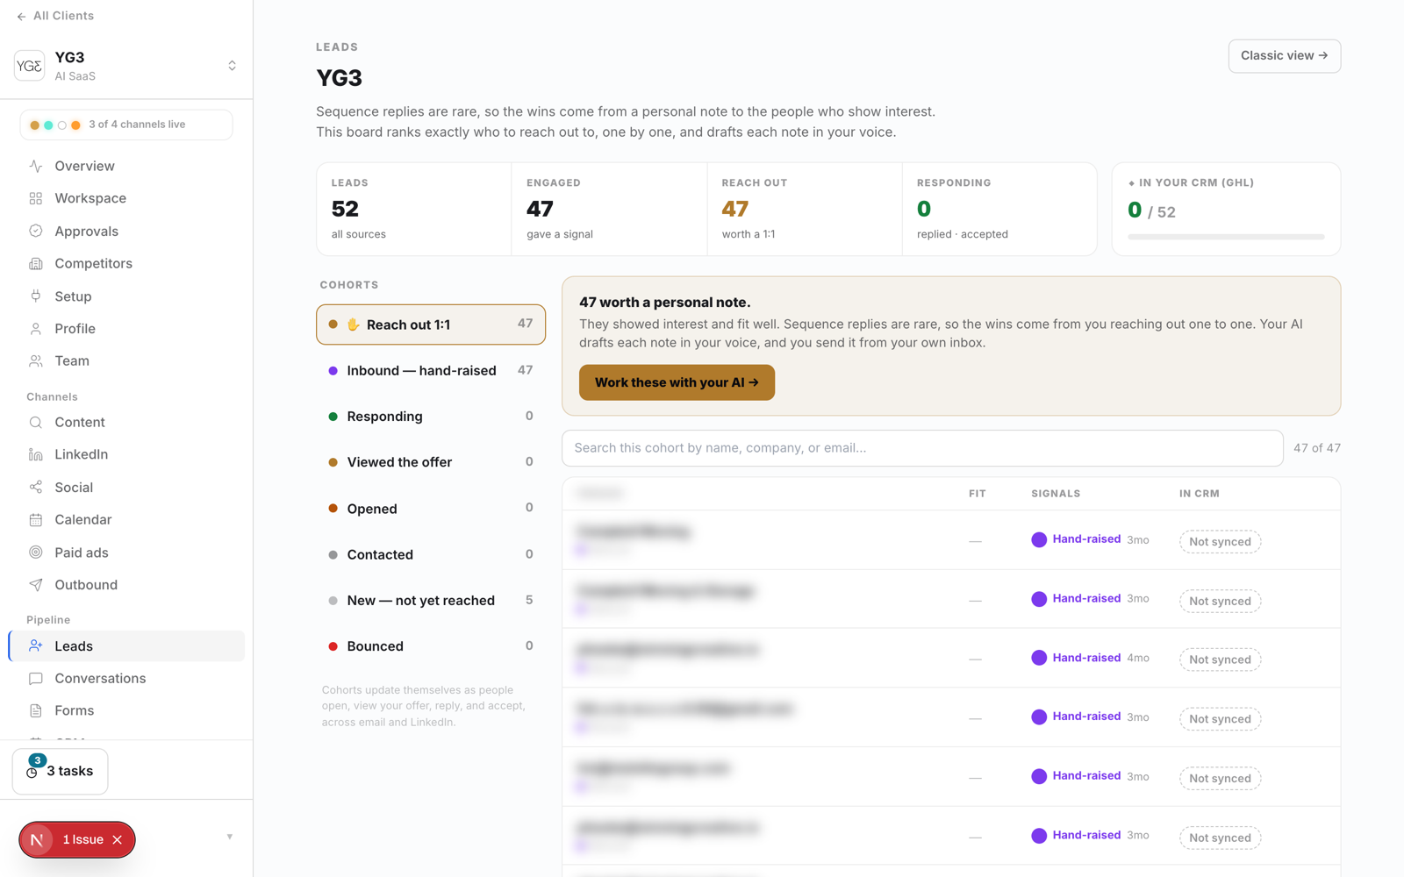Click the Responding stat card
This screenshot has height=877, width=1404.
999,209
